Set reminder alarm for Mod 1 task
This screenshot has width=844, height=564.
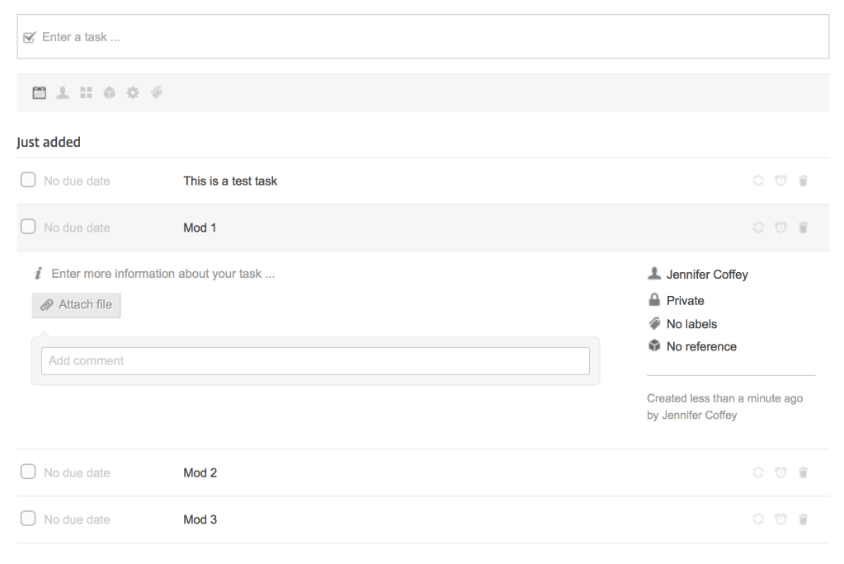780,228
